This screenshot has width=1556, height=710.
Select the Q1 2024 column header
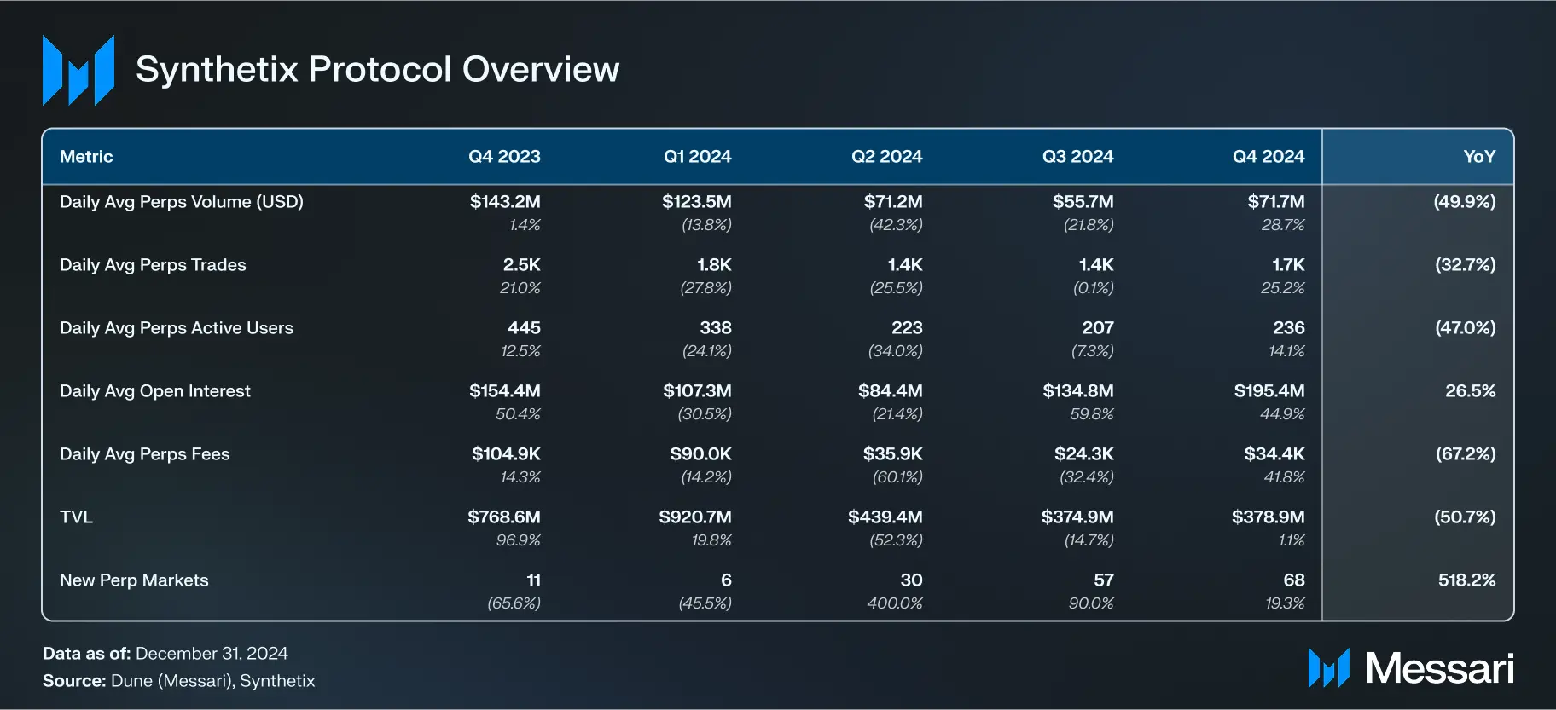(697, 157)
